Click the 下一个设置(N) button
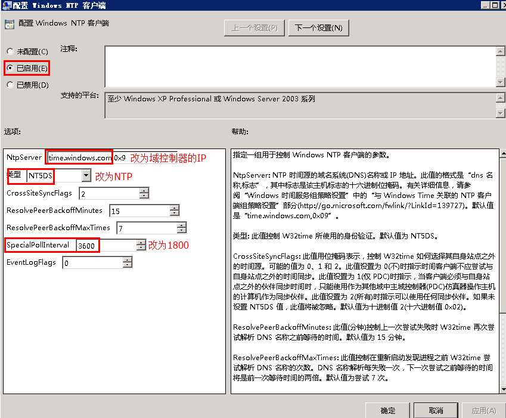Image resolution: width=506 pixels, height=418 pixels. (318, 28)
